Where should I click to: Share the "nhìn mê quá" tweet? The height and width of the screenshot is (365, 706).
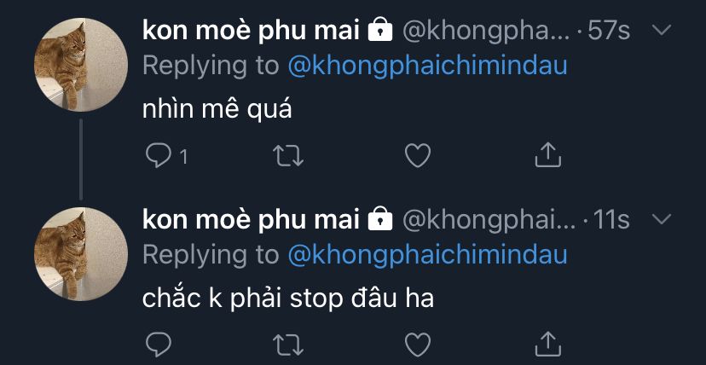(x=547, y=155)
